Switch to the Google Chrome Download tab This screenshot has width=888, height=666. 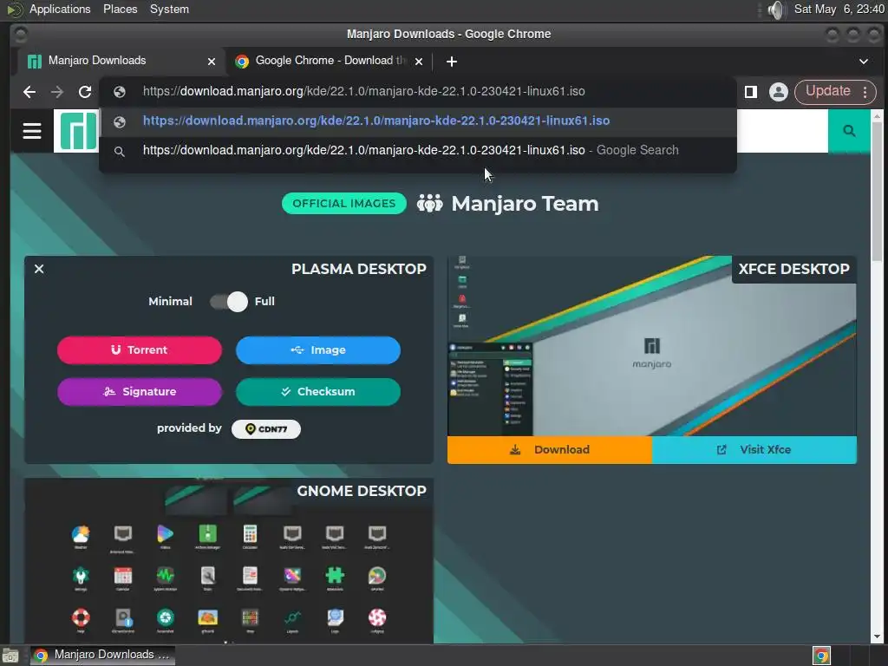click(329, 62)
